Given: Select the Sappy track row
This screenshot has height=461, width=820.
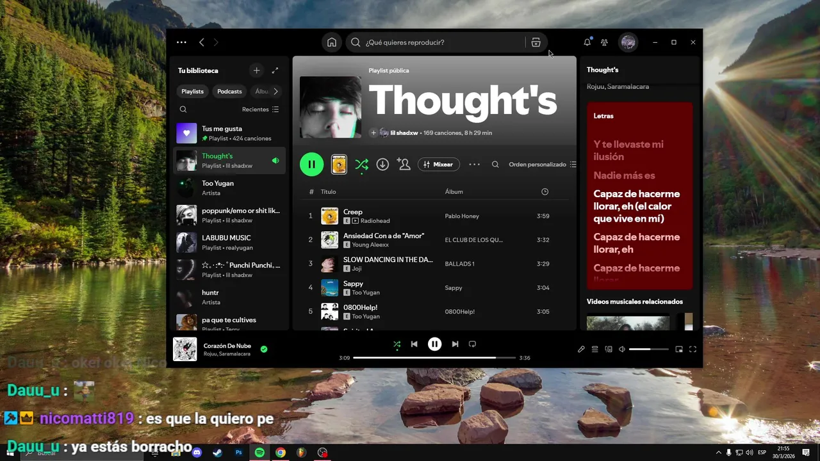Looking at the screenshot, I should click(x=435, y=287).
